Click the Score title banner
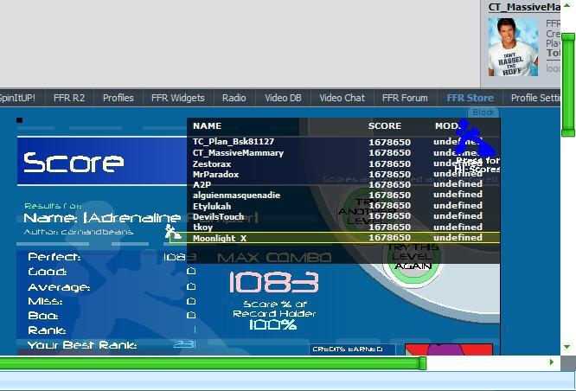Image resolution: width=576 pixels, height=391 pixels. click(x=102, y=161)
